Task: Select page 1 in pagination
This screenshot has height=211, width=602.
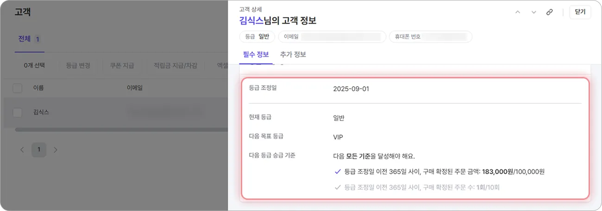Action: pos(39,150)
